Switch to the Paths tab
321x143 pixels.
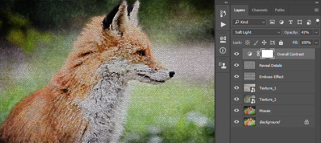(279, 10)
